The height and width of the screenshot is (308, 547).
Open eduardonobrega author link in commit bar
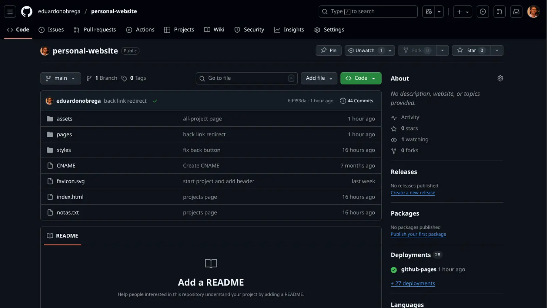(78, 101)
